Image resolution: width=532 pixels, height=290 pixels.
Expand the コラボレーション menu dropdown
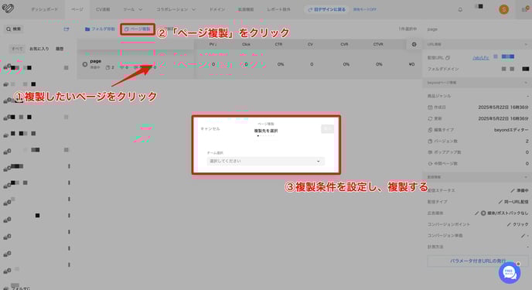[x=176, y=9]
